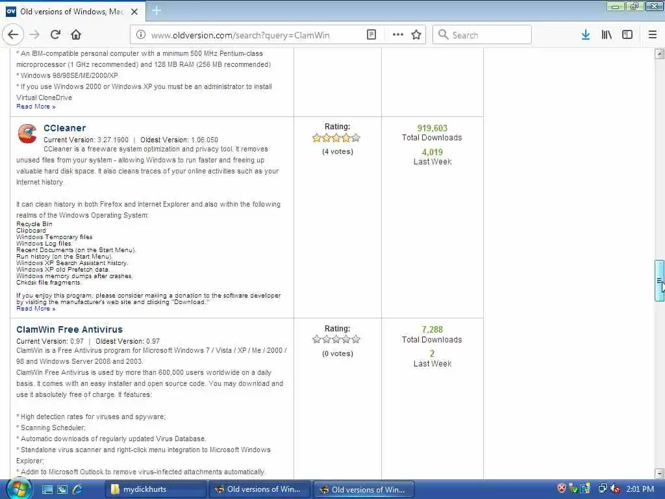Reload the current page
Image resolution: width=665 pixels, height=499 pixels.
56,35
